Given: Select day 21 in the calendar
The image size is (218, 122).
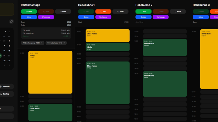Looking at the screenshot, I should [4, 56].
